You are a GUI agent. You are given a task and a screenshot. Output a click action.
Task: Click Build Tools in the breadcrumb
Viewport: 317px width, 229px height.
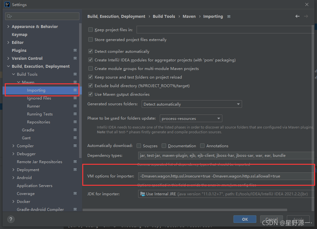[164, 17]
